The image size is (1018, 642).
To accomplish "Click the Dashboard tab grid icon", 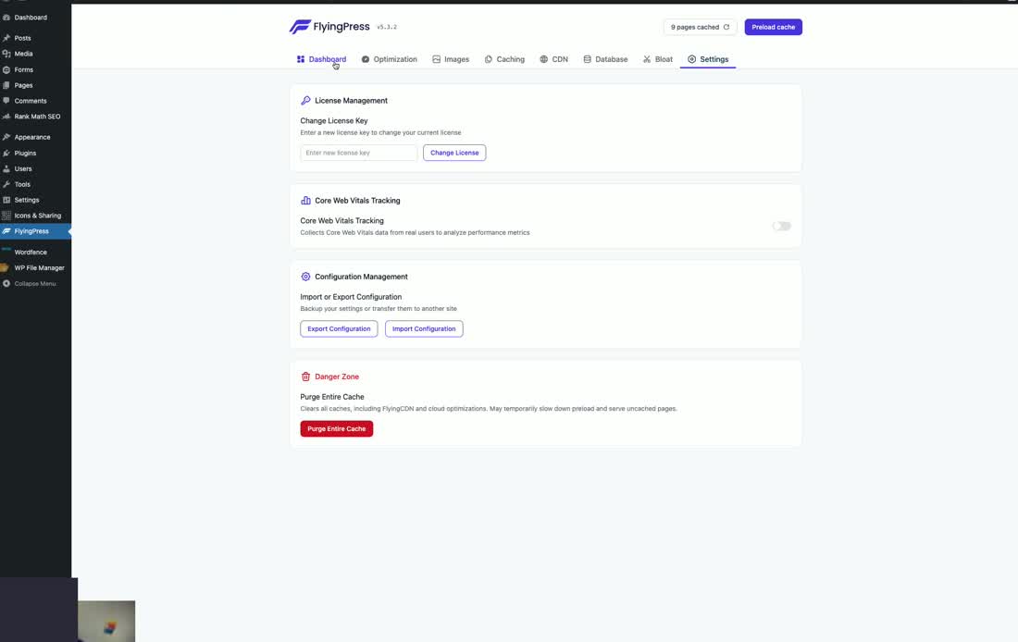I will pyautogui.click(x=301, y=59).
